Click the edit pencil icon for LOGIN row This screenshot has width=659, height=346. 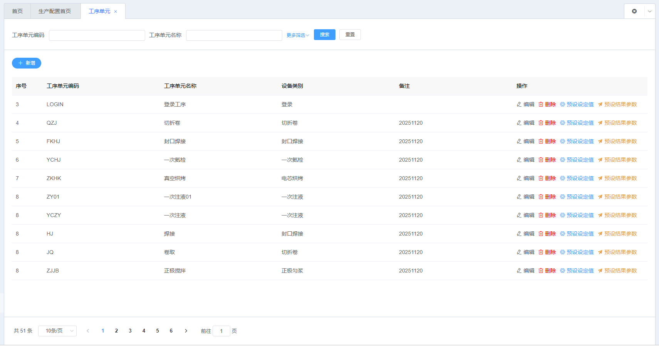pyautogui.click(x=519, y=104)
